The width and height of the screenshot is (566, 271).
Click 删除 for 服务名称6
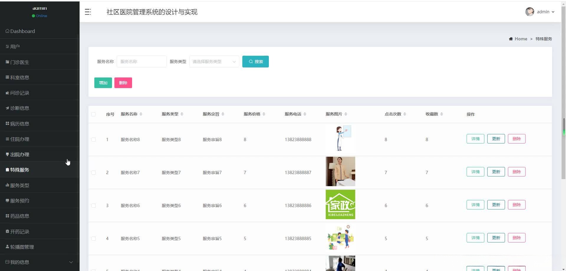tap(516, 205)
